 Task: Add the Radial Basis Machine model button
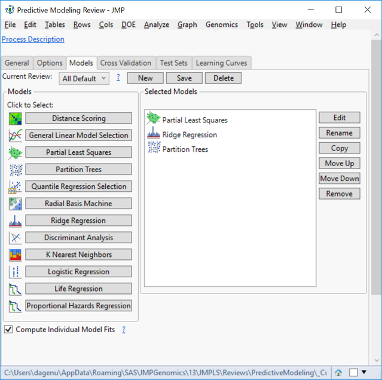pyautogui.click(x=79, y=203)
